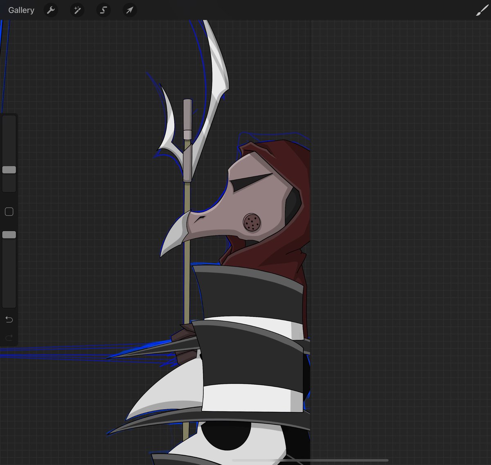491x465 pixels.
Task: Adjust the brush opacity slider handle
Action: pos(9,235)
